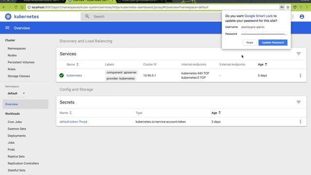This screenshot has width=311, height=175.
Task: Go to the browser home icon
Action: coord(22,7)
